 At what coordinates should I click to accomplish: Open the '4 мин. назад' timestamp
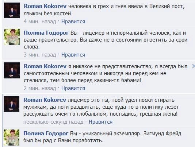[40, 22]
